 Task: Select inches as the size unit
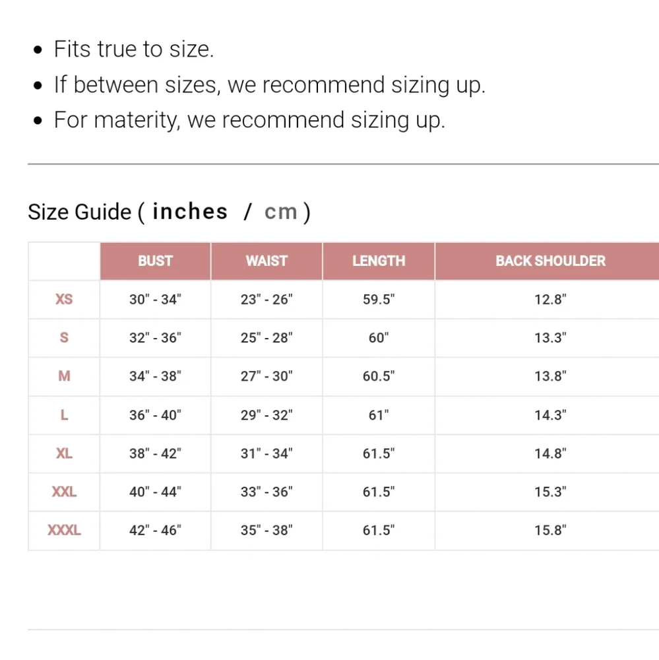pyautogui.click(x=190, y=212)
